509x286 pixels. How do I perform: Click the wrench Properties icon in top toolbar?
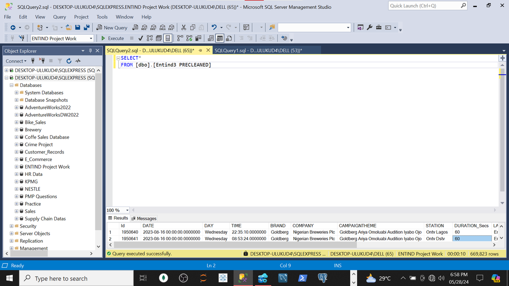point(369,28)
